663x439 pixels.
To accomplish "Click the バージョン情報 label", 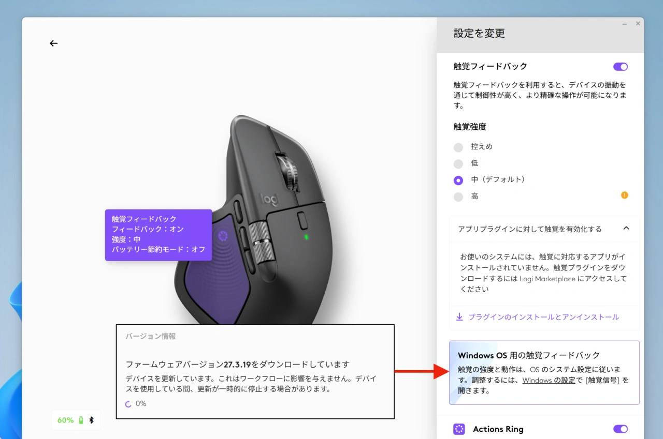I will click(x=150, y=336).
